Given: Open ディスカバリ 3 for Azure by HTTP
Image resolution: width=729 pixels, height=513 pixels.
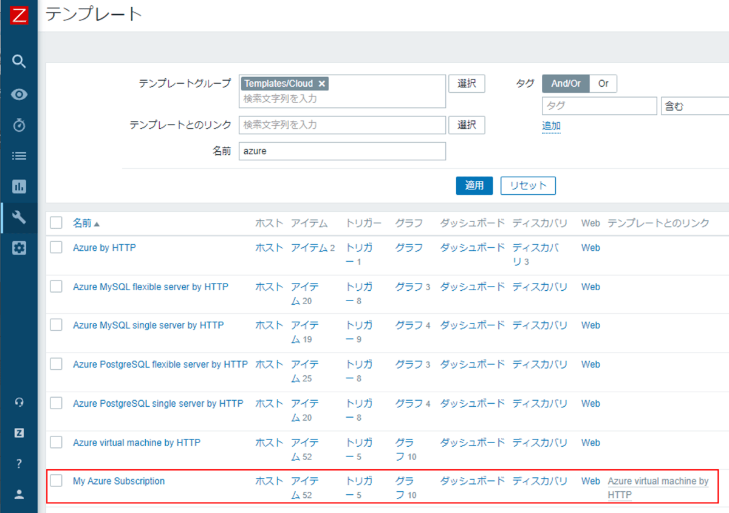Looking at the screenshot, I should pos(535,254).
